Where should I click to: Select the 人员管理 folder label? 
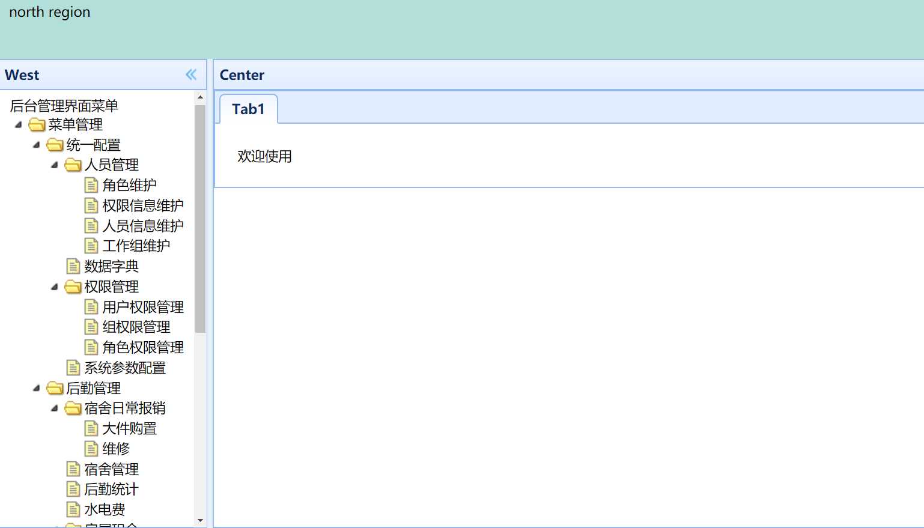111,165
